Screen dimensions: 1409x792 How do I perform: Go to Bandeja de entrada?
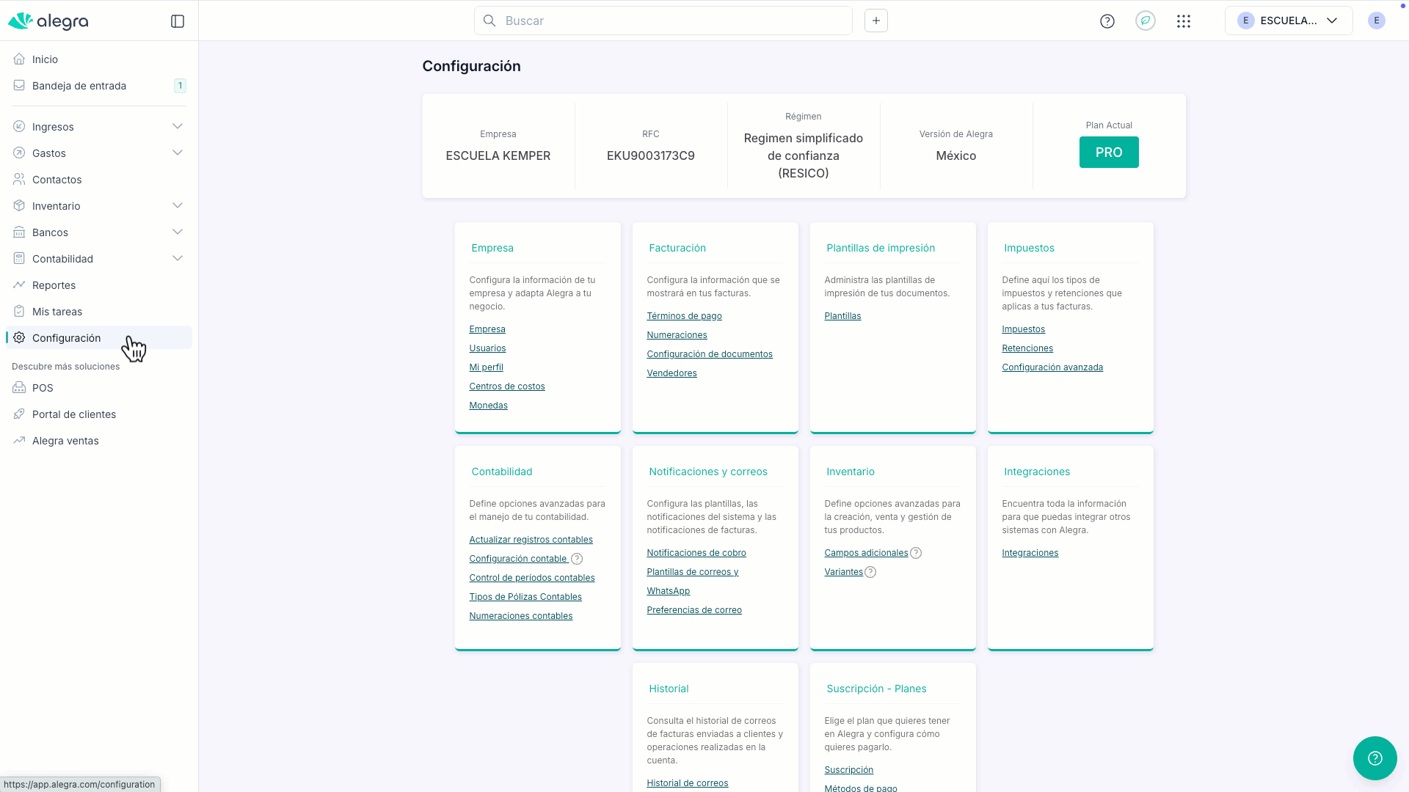click(79, 86)
